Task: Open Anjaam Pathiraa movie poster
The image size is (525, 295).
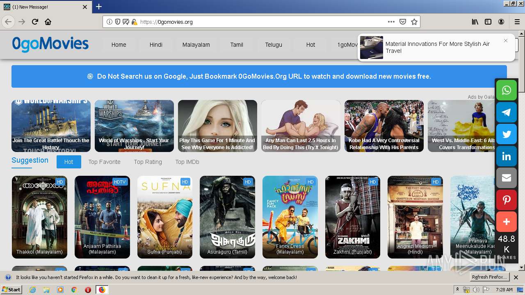Action: coord(102,217)
